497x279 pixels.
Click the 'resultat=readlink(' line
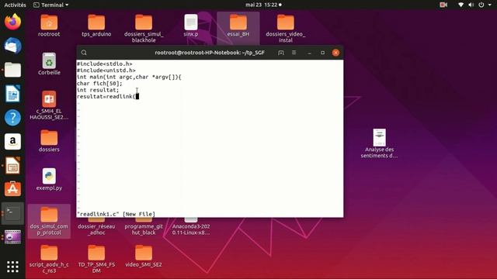click(106, 96)
